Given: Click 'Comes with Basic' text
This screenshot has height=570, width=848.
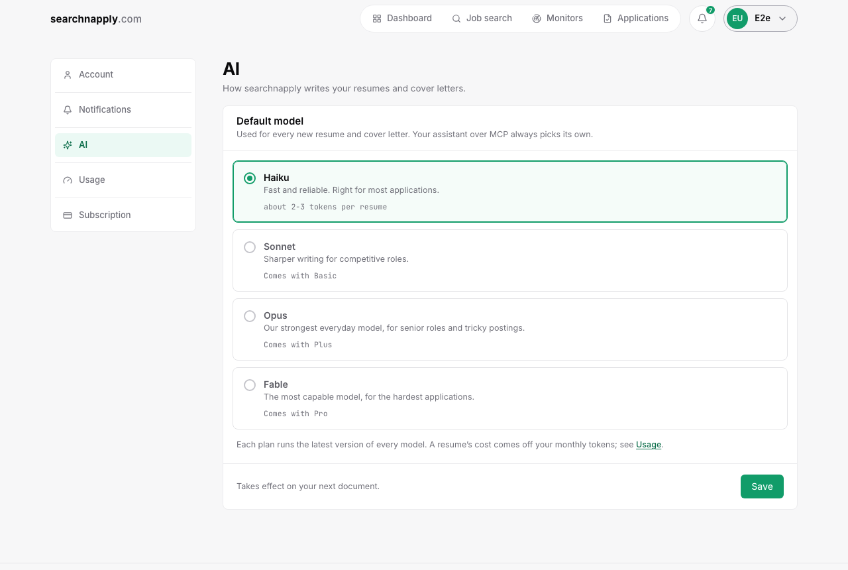Looking at the screenshot, I should [300, 276].
